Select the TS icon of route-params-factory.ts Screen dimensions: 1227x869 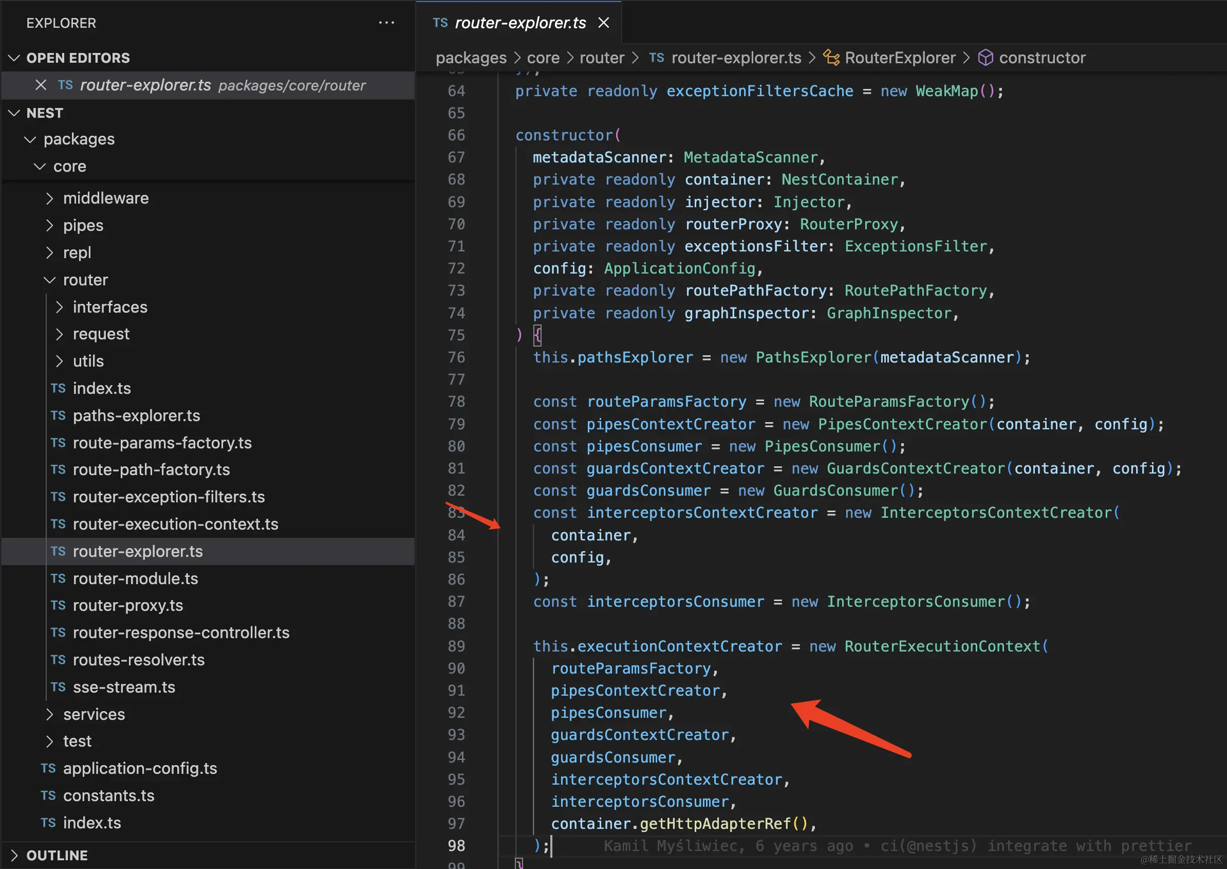[x=58, y=443]
